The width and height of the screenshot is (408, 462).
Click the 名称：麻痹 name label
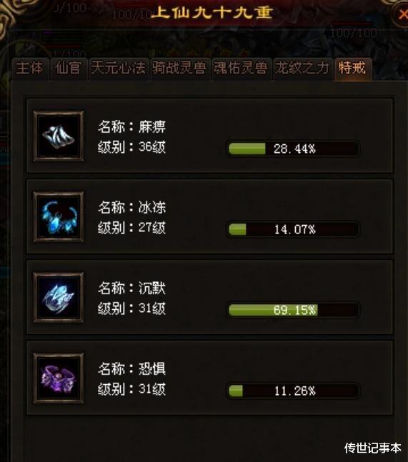pos(131,127)
